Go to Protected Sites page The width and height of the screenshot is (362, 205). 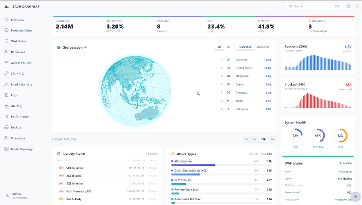tap(21, 30)
